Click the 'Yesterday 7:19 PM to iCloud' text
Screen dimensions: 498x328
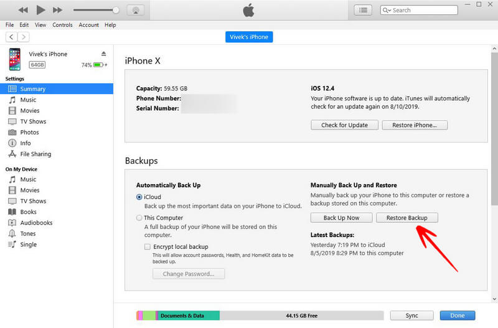348,245
